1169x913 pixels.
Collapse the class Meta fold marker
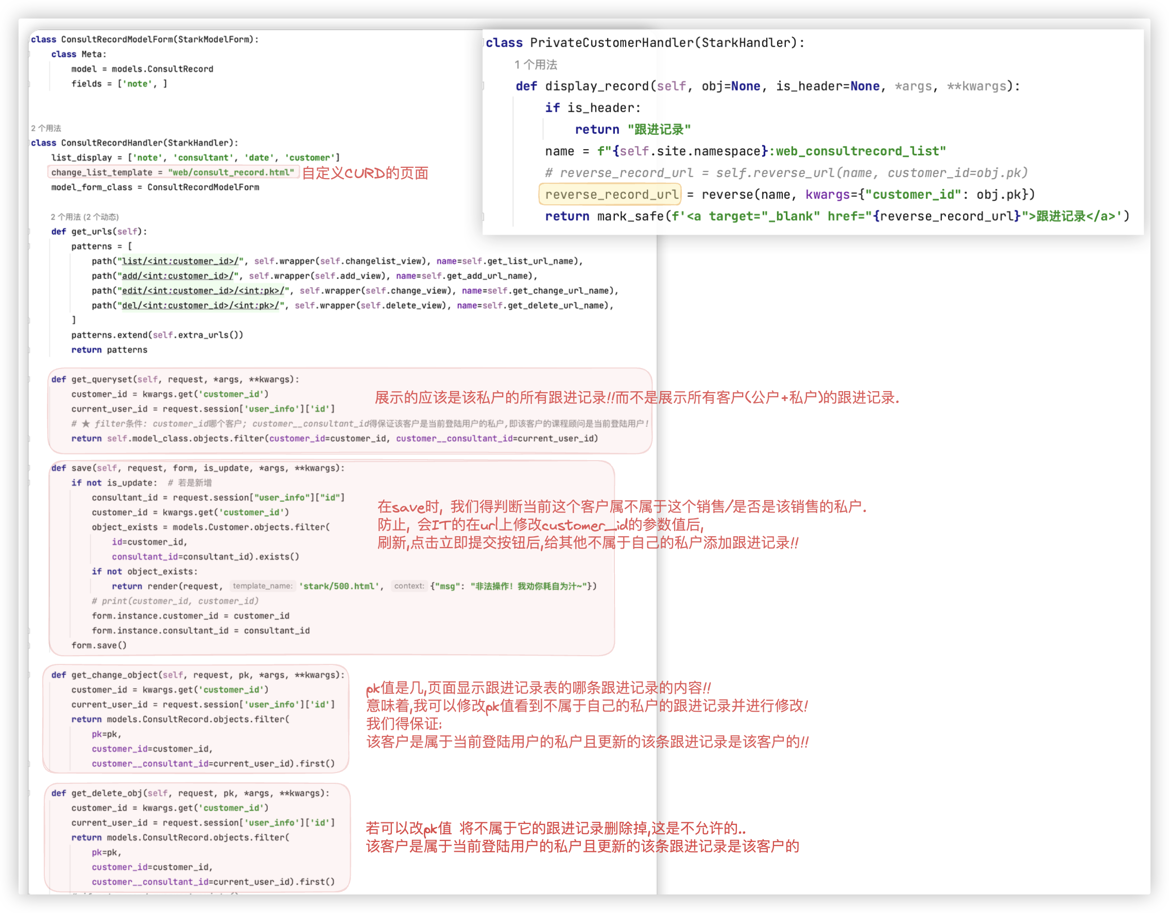click(30, 54)
